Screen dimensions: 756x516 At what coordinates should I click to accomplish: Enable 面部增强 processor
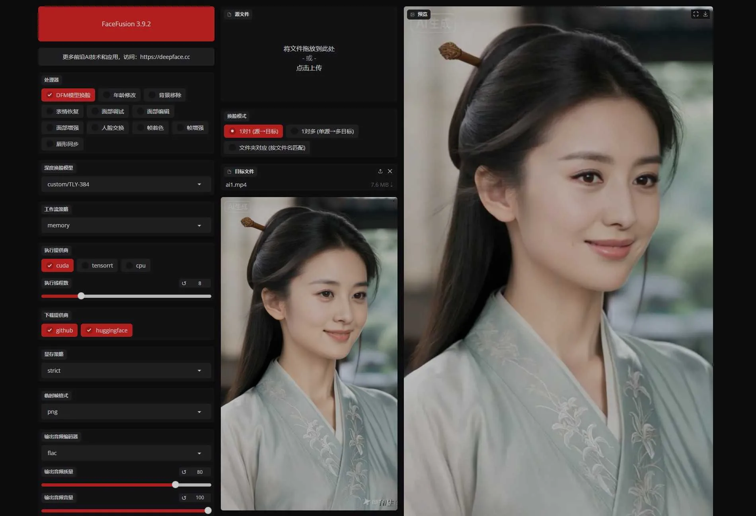click(x=62, y=128)
